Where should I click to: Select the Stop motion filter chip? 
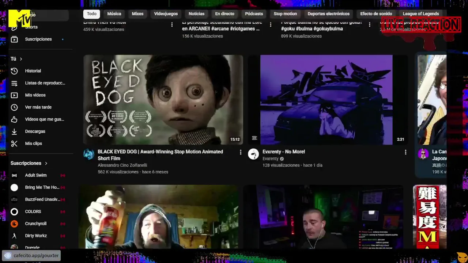click(x=285, y=14)
